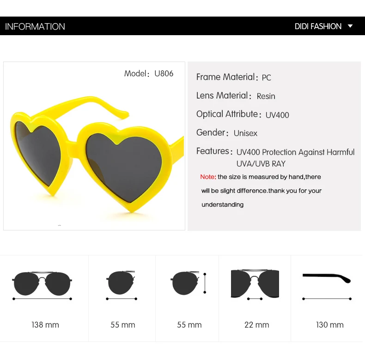Click the Gender Unisex line
Viewport: 365px width, 354px height.
coord(227,133)
